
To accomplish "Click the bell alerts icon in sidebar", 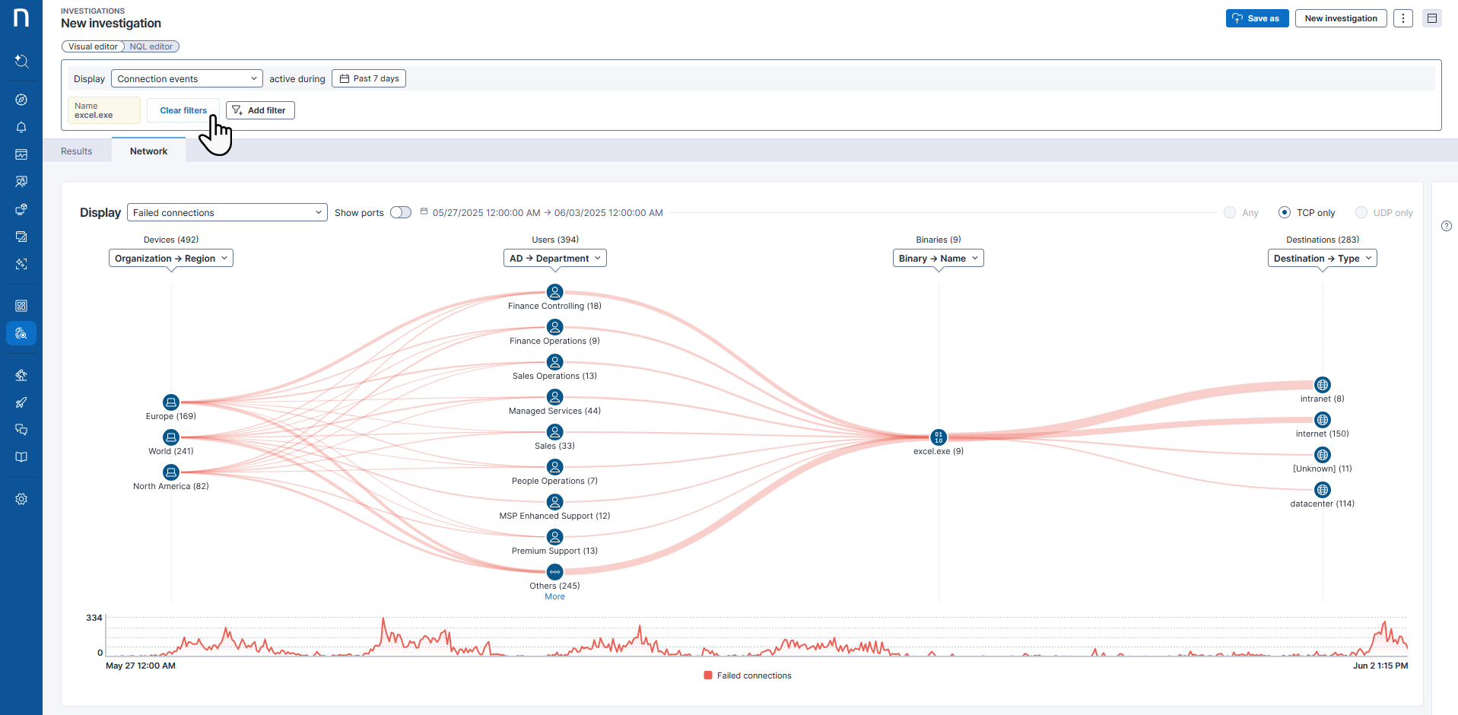I will 21,127.
